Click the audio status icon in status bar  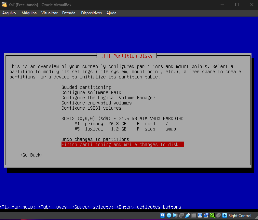tap(175, 215)
